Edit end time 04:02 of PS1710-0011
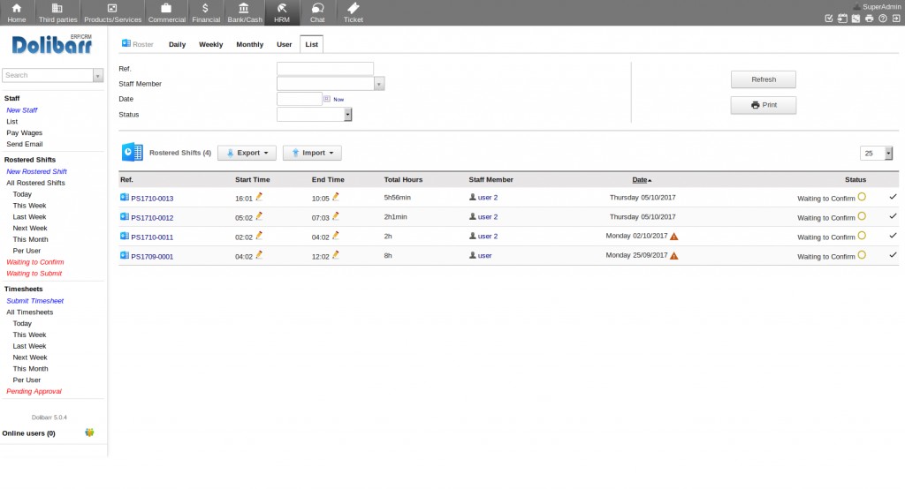 point(336,236)
